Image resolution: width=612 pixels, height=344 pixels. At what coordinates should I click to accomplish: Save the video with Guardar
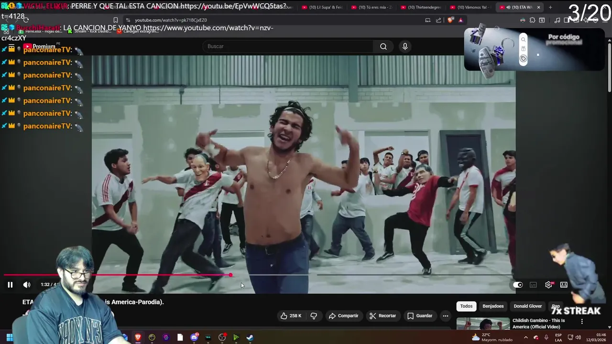click(x=420, y=316)
